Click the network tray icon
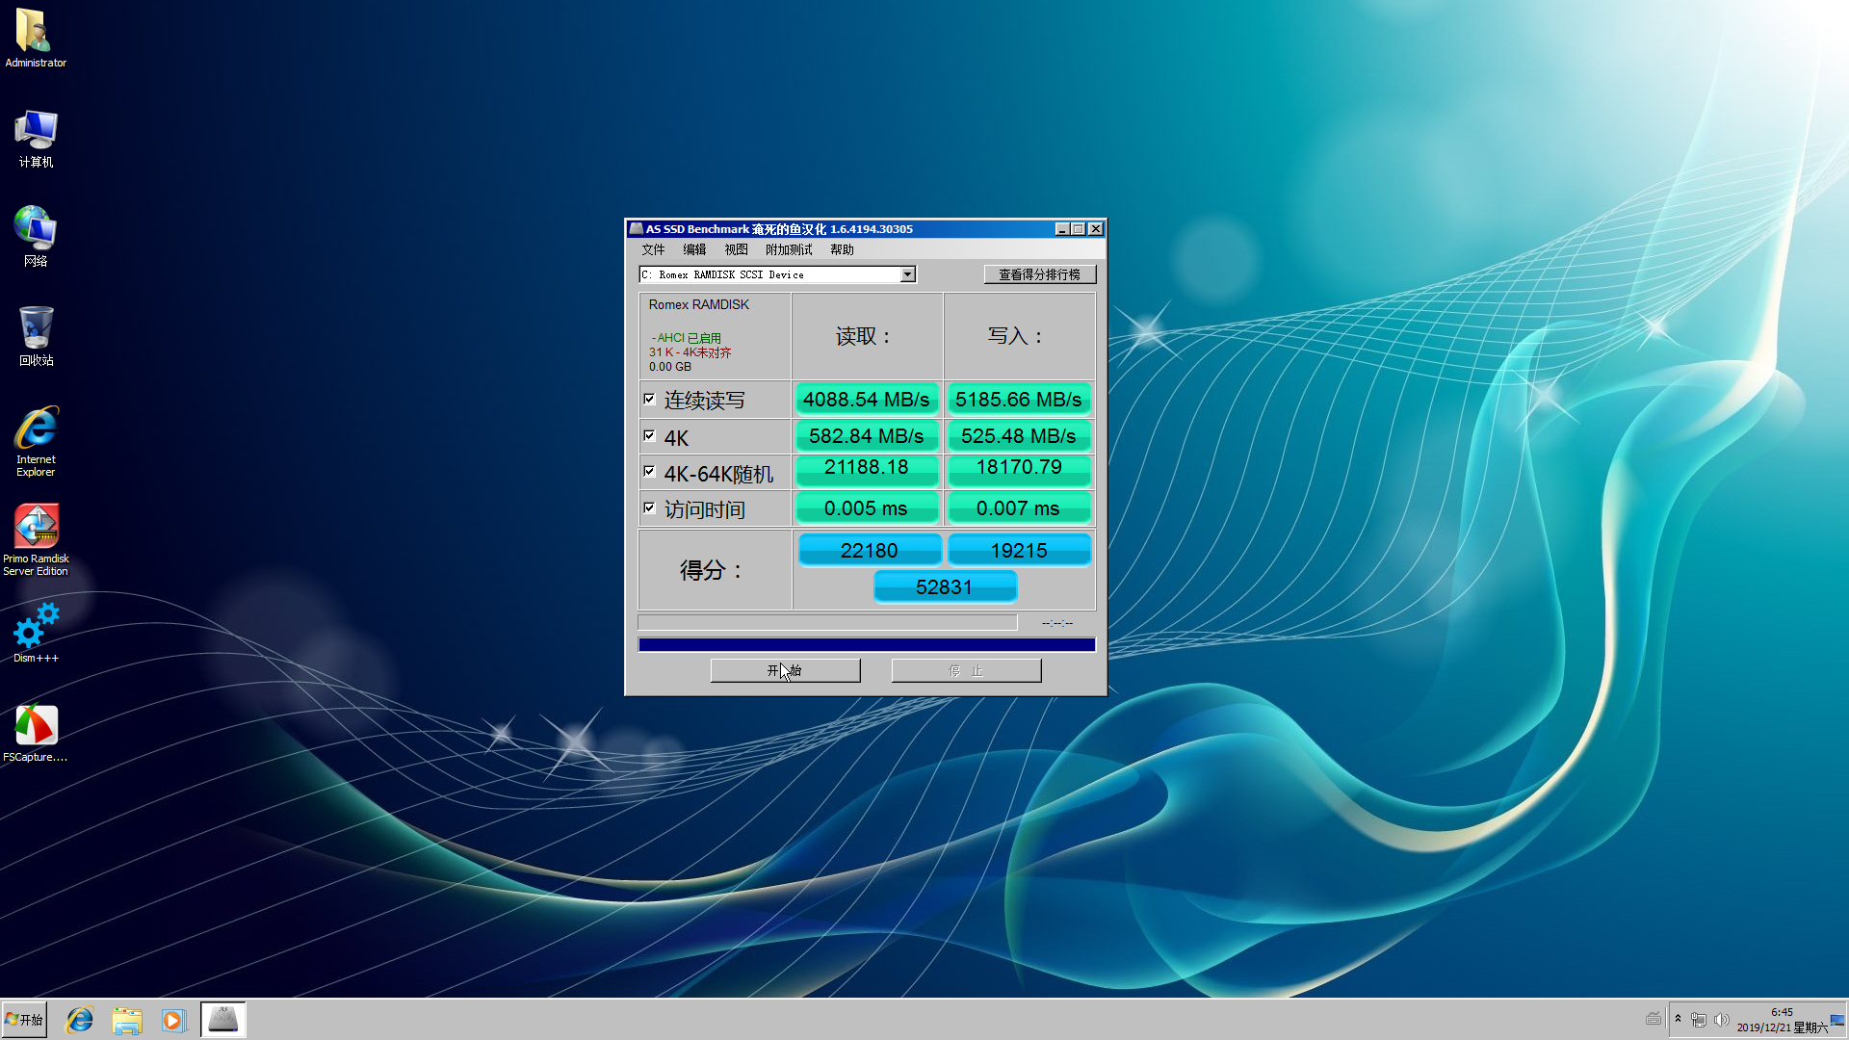Image resolution: width=1849 pixels, height=1040 pixels. coord(1699,1020)
